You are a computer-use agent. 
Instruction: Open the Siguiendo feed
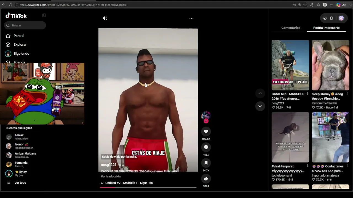21,54
